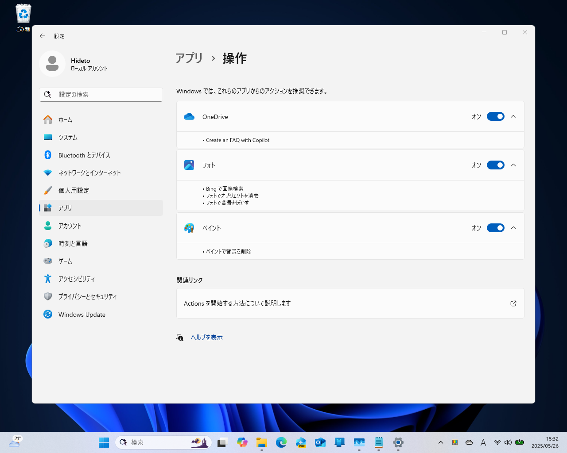Open the volume control in the system tray

[x=508, y=442]
